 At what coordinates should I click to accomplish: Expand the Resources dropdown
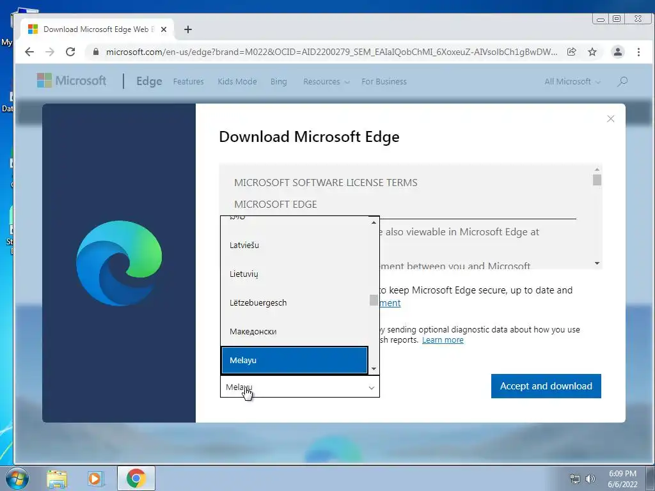[326, 81]
